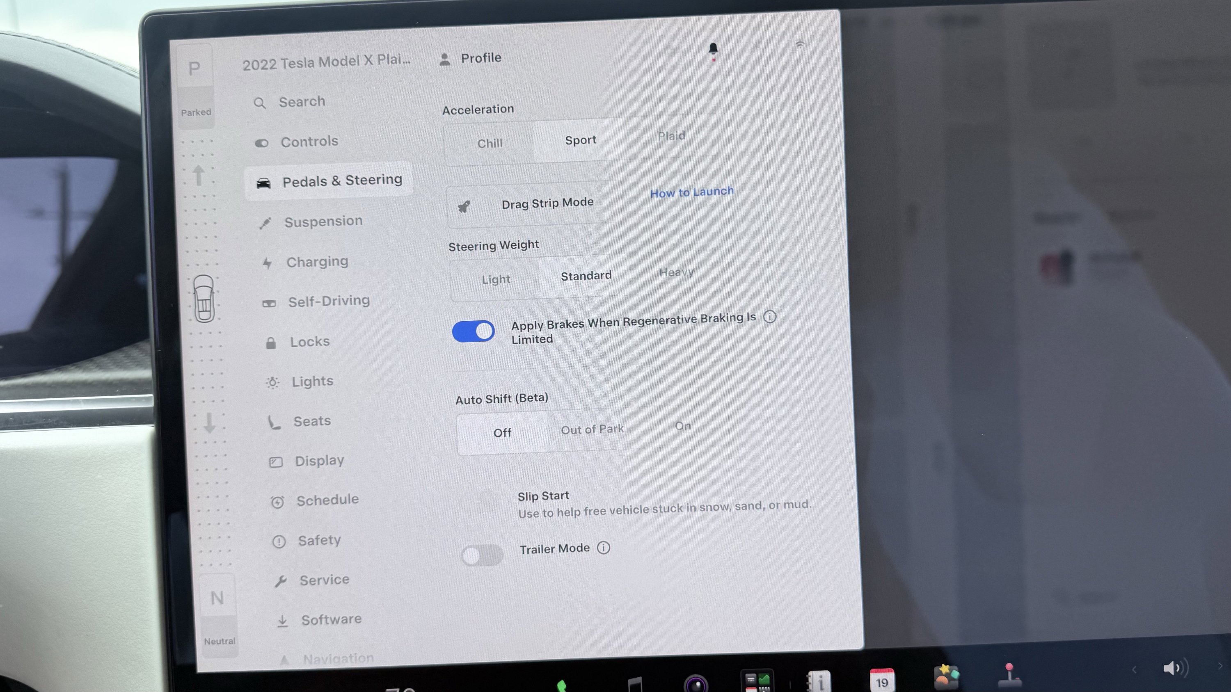
Task: Open the How to Launch link
Action: (691, 192)
